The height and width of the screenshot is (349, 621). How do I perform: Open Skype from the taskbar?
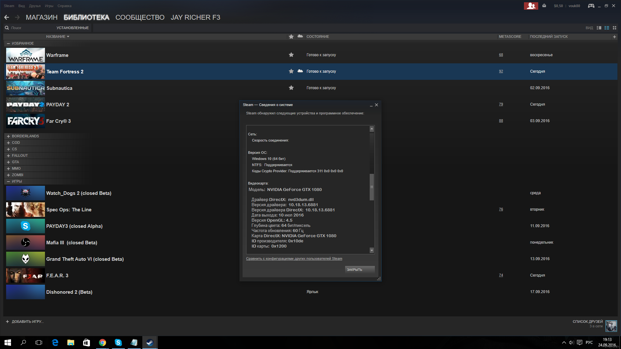pos(118,343)
